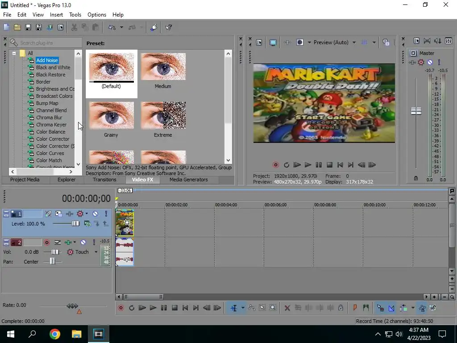Image resolution: width=457 pixels, height=343 pixels.
Task: Choose the Extreme noise preset thumbnail
Action: click(163, 116)
